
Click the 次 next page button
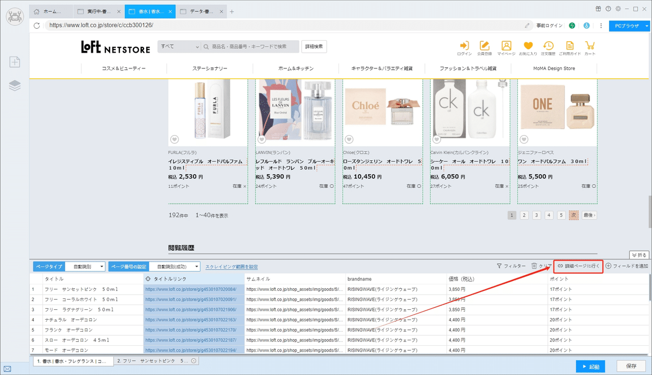coord(573,215)
